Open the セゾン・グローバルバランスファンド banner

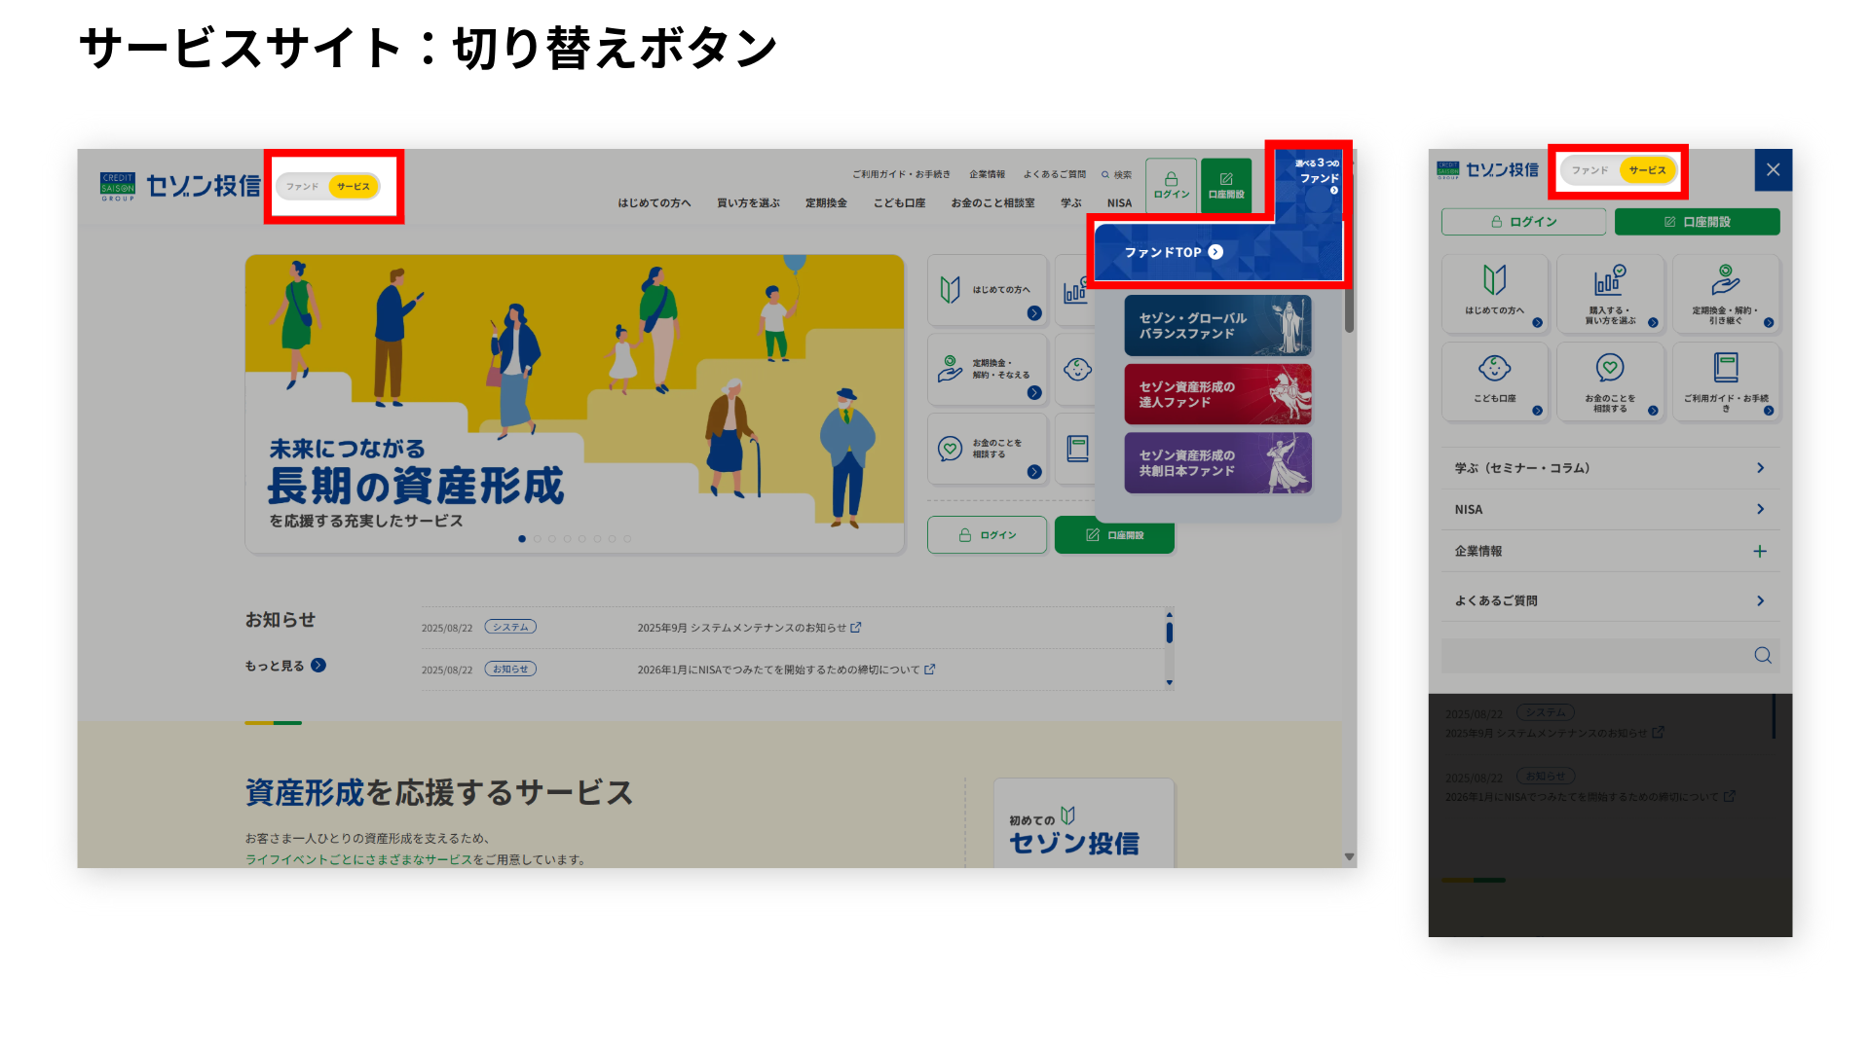(1217, 326)
